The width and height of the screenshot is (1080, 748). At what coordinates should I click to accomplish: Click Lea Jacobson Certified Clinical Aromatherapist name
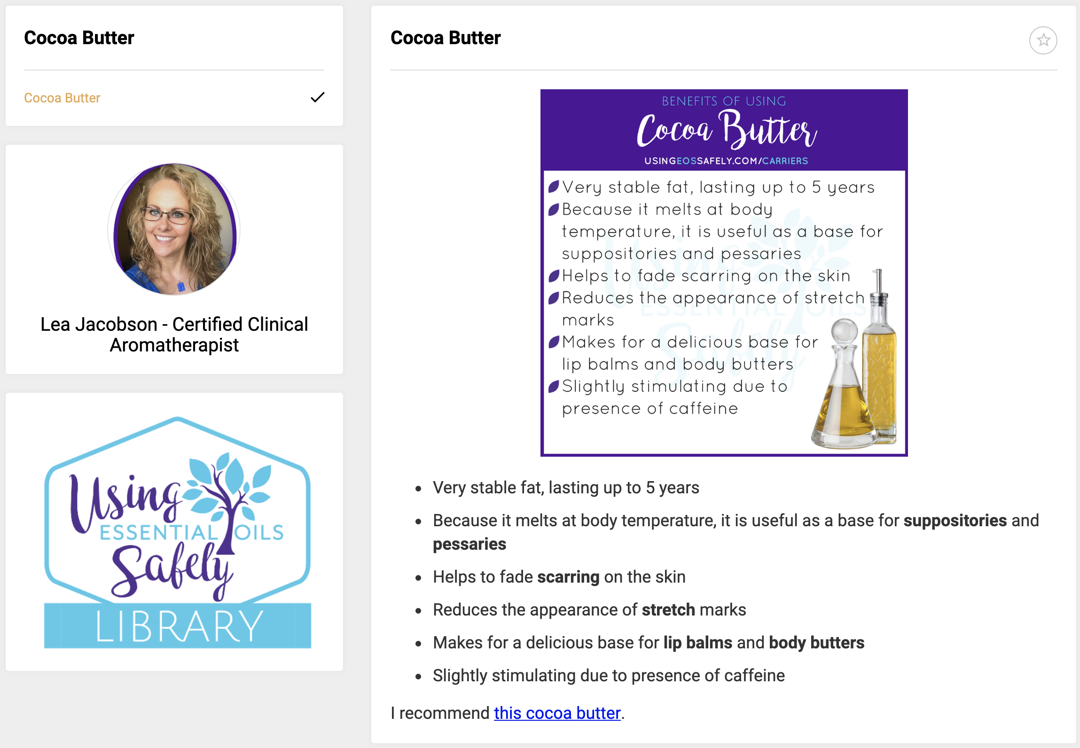pos(174,334)
